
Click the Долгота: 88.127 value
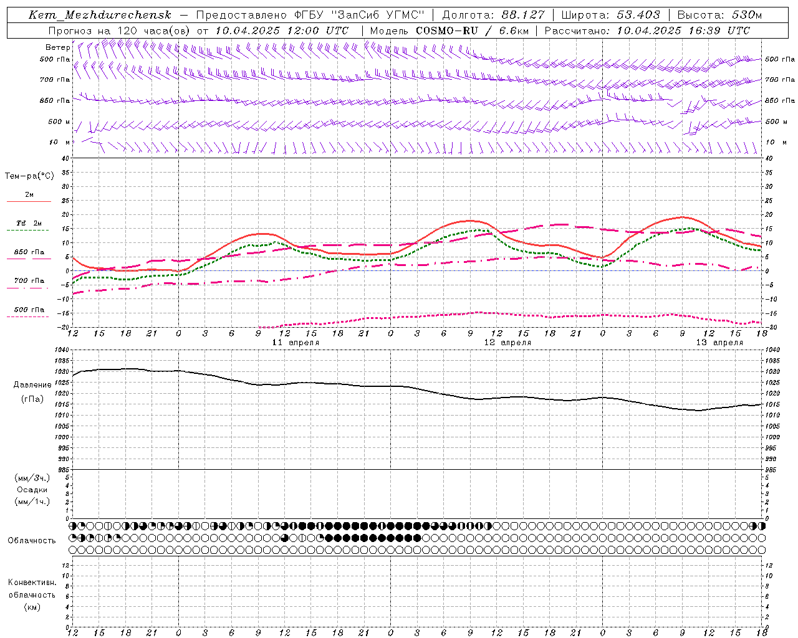click(493, 15)
